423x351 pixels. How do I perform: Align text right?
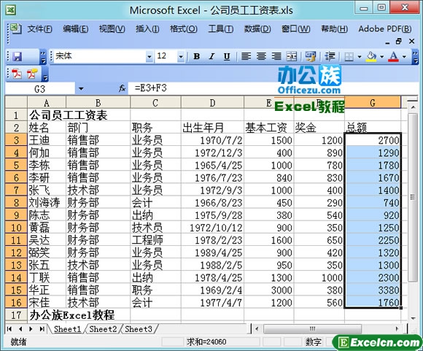(x=276, y=56)
